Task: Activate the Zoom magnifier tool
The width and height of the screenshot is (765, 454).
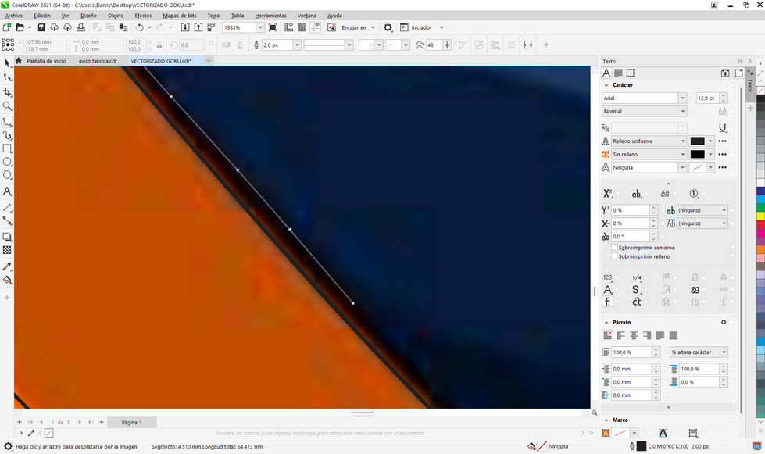Action: [x=7, y=105]
